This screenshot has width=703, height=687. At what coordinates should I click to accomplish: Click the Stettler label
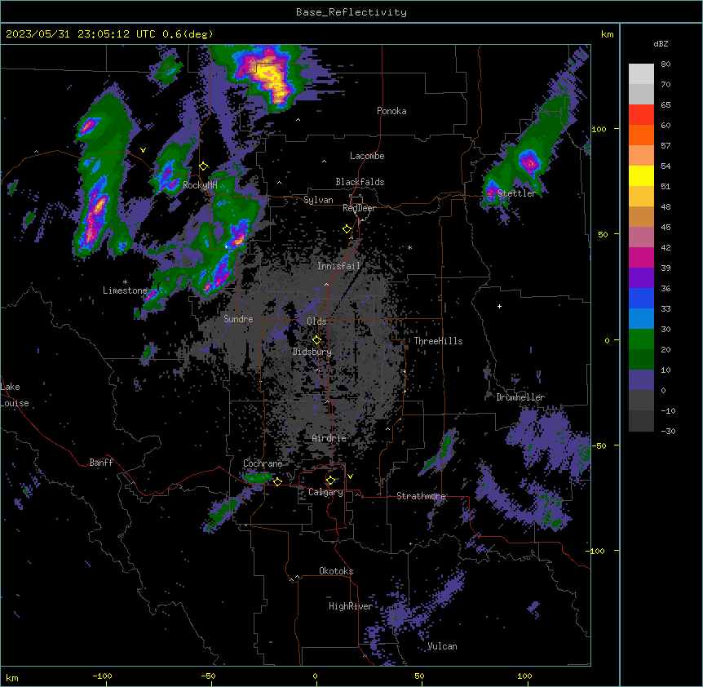point(516,193)
